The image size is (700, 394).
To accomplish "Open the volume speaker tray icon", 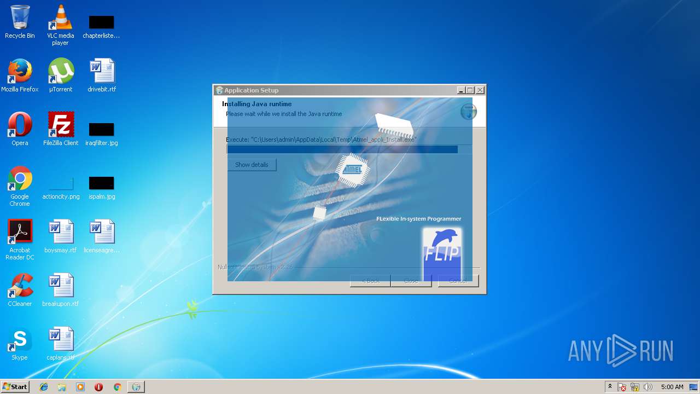I will (648, 387).
